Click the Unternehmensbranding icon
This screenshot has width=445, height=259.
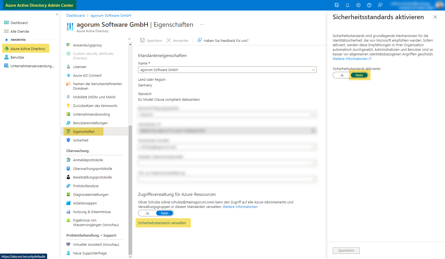tap(68, 114)
